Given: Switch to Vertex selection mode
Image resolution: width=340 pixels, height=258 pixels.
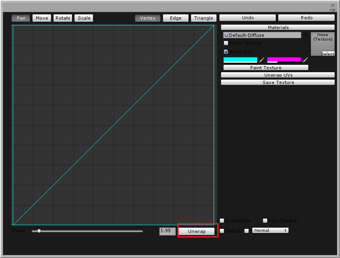Looking at the screenshot, I should coord(148,18).
